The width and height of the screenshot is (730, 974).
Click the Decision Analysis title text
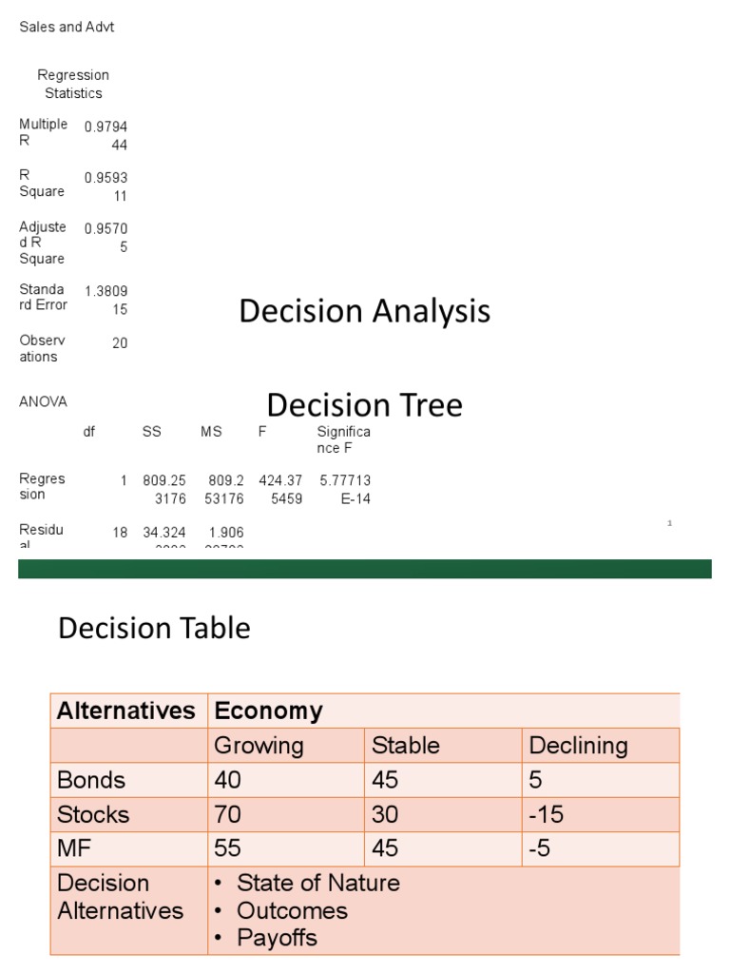[x=364, y=311]
